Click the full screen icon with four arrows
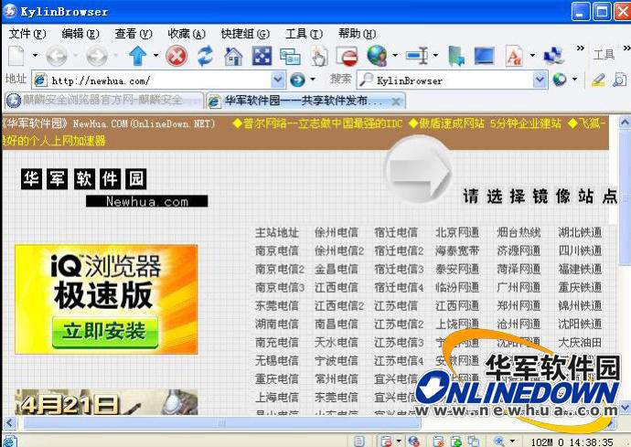This screenshot has height=447, width=631. click(262, 56)
